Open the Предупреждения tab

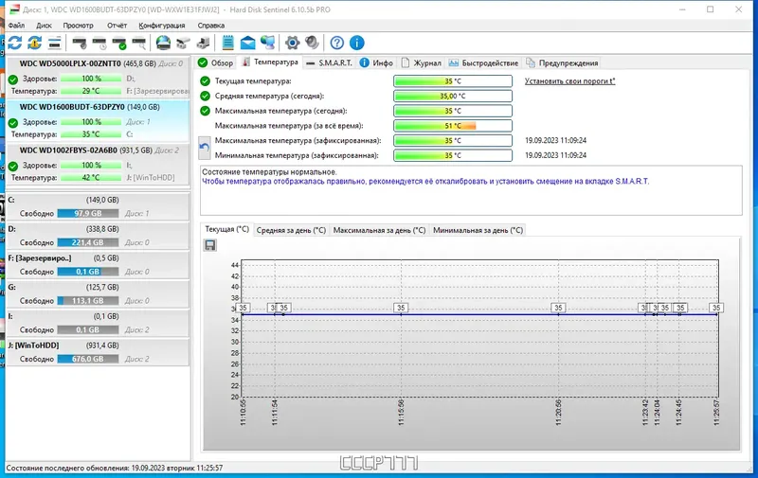[562, 62]
